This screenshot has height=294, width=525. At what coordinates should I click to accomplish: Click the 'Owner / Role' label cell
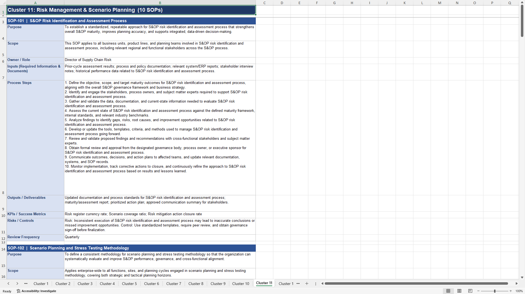[x=35, y=60]
